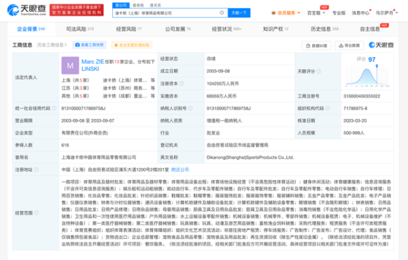Image resolution: width=408 pixels, height=260 pixels.
Task: Click the info icon next to 组织机构代码
Action: [328, 108]
